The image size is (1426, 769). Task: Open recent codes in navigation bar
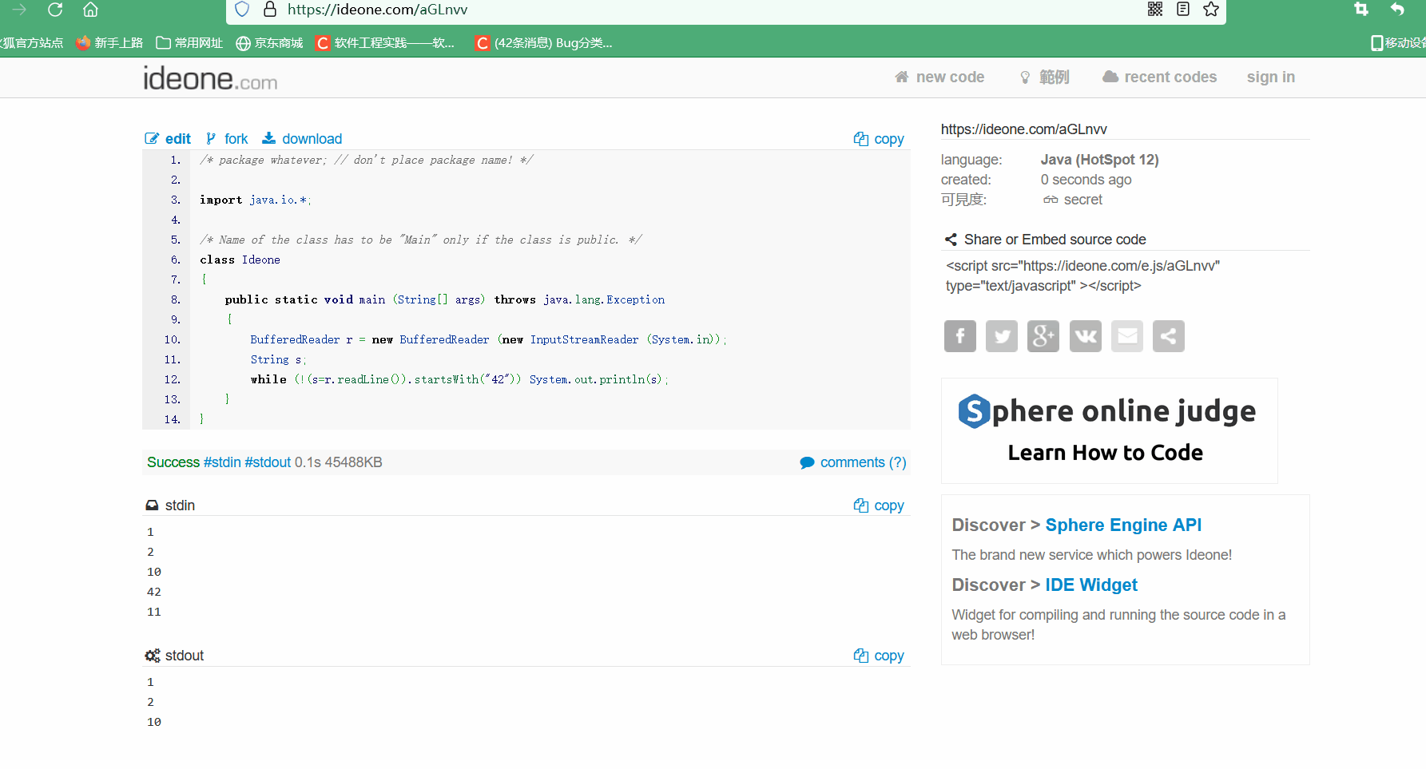click(x=1159, y=77)
